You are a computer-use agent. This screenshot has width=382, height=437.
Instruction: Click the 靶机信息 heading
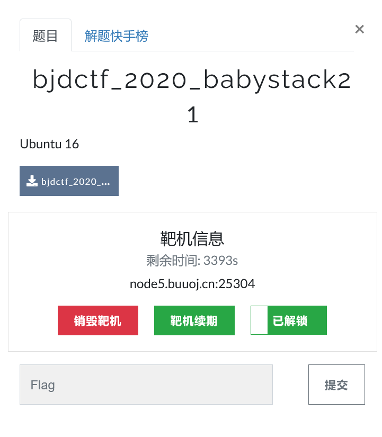192,239
